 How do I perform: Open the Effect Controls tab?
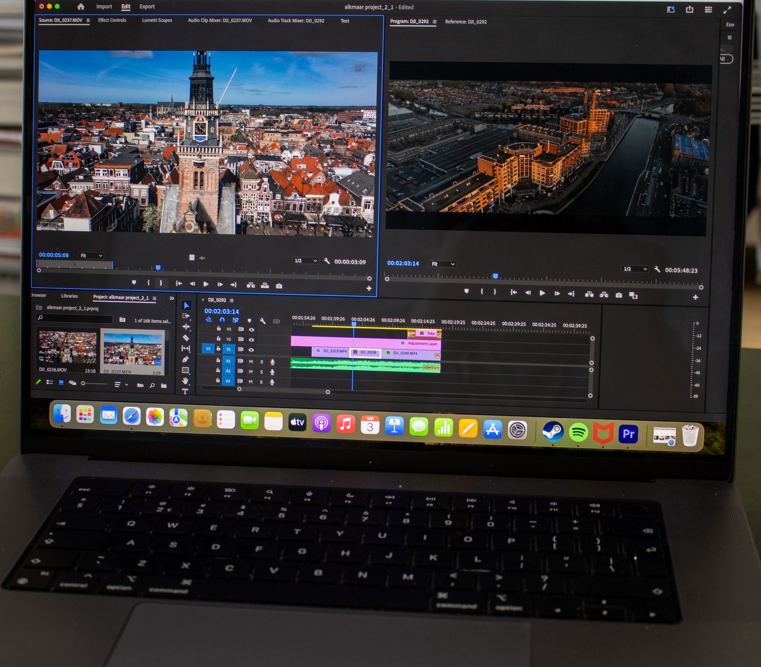112,20
